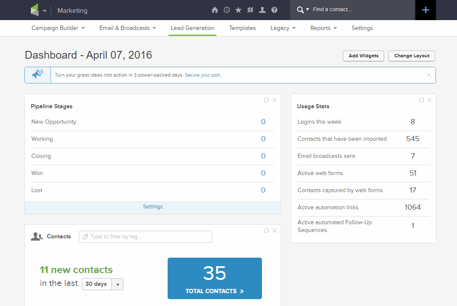Open the Campaign Builder menu
The height and width of the screenshot is (306, 457).
point(58,28)
